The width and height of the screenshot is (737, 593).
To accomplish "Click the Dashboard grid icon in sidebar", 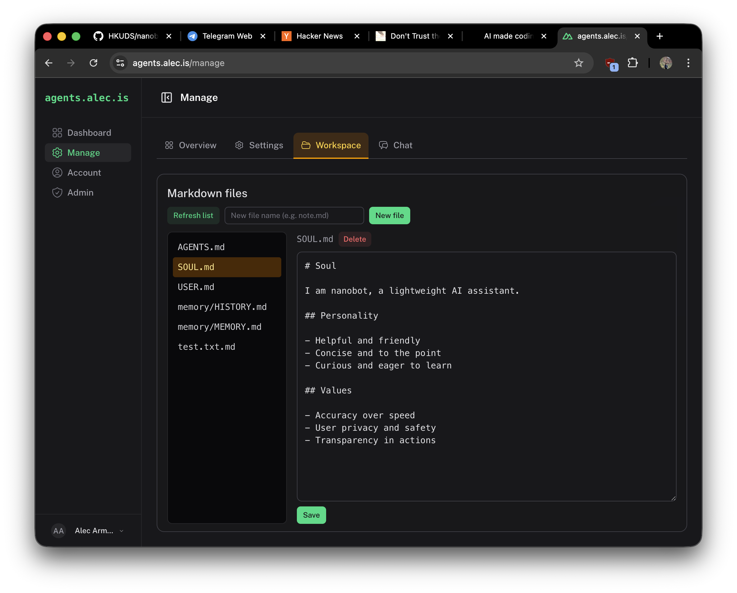I will [57, 133].
